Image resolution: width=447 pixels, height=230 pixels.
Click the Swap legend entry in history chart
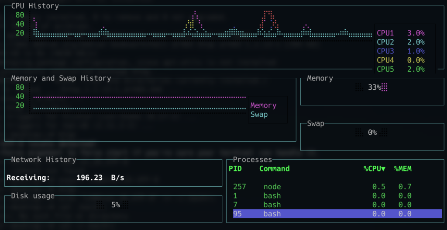point(259,115)
